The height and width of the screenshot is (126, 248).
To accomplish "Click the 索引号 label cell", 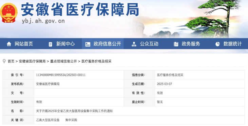I will 18,75.
